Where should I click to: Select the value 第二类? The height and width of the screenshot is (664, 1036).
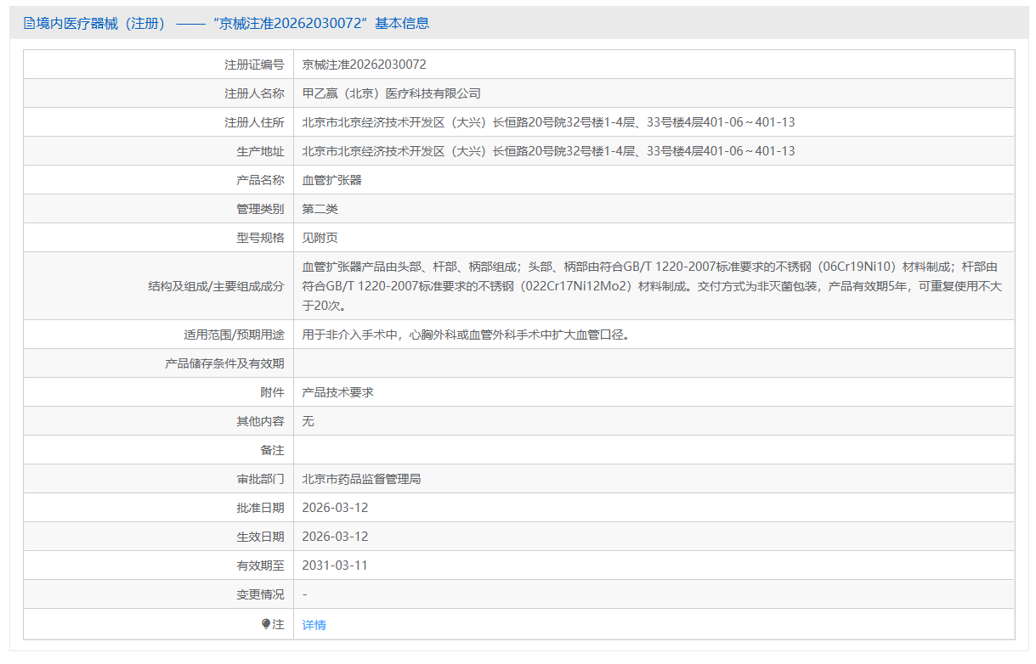[320, 209]
